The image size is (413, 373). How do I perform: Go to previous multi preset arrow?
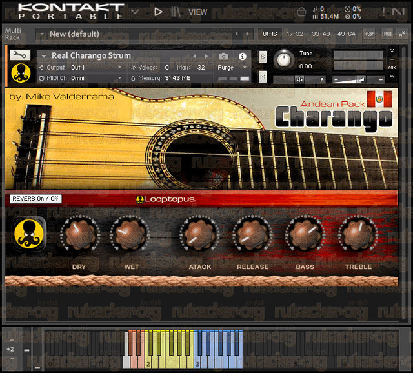pyautogui.click(x=236, y=34)
